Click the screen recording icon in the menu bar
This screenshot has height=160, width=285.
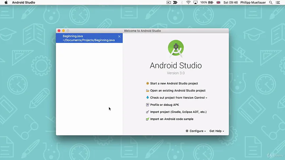[169, 2]
